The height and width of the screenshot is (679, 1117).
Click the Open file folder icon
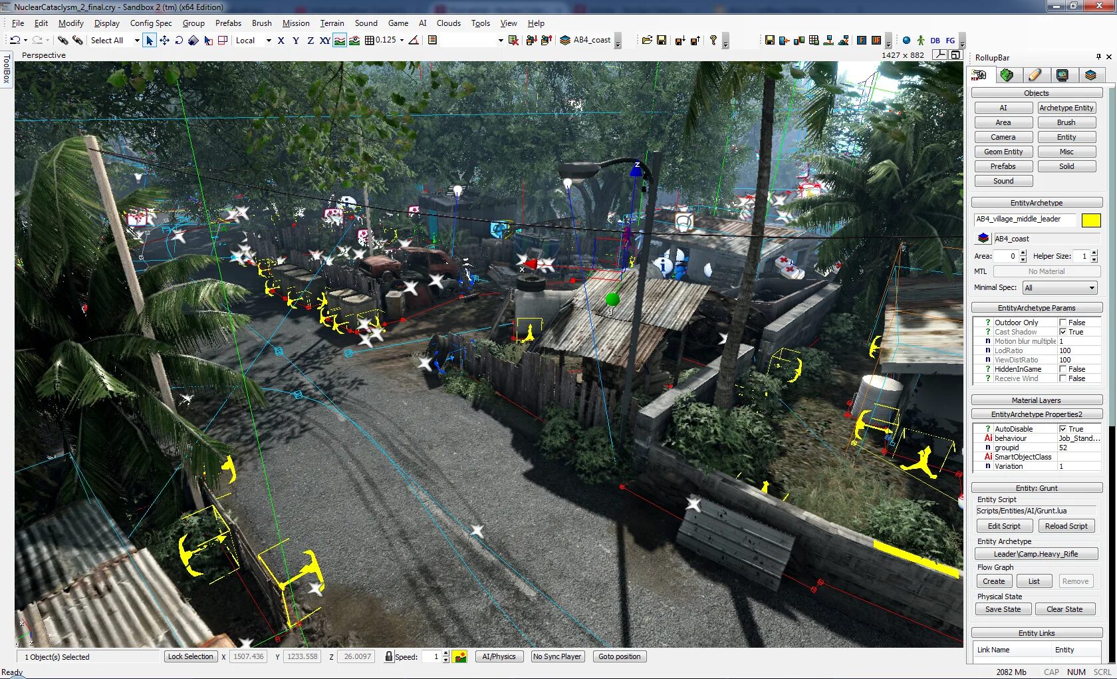pos(647,41)
